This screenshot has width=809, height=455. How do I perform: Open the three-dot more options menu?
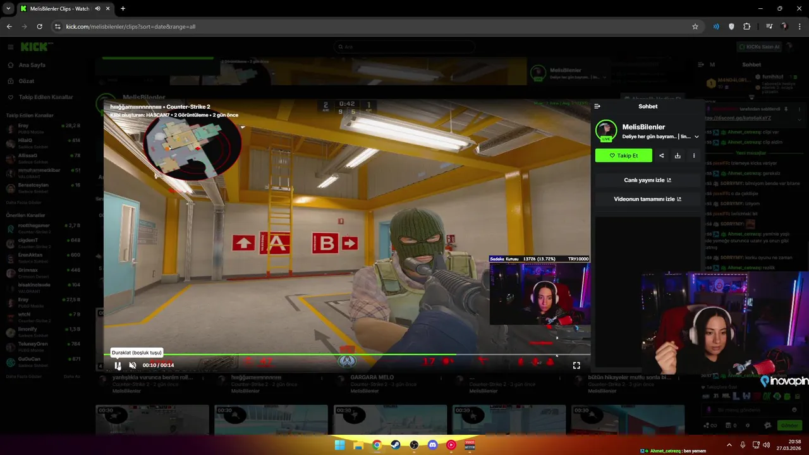694,155
